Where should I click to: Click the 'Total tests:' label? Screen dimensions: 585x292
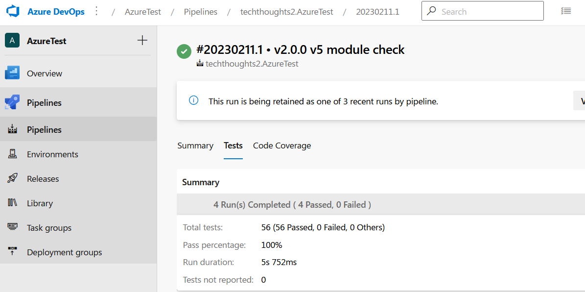[203, 227]
